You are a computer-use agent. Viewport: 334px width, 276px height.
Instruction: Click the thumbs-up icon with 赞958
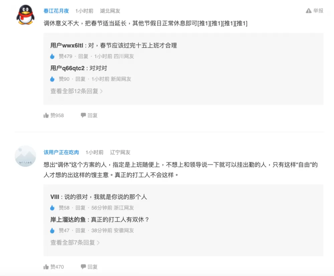click(46, 115)
